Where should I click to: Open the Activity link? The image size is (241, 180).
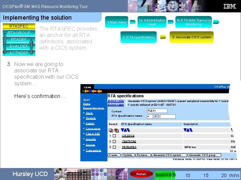pyautogui.click(x=90, y=123)
